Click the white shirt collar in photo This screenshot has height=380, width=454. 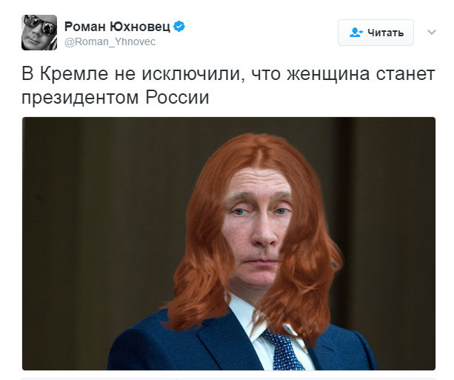click(x=246, y=314)
